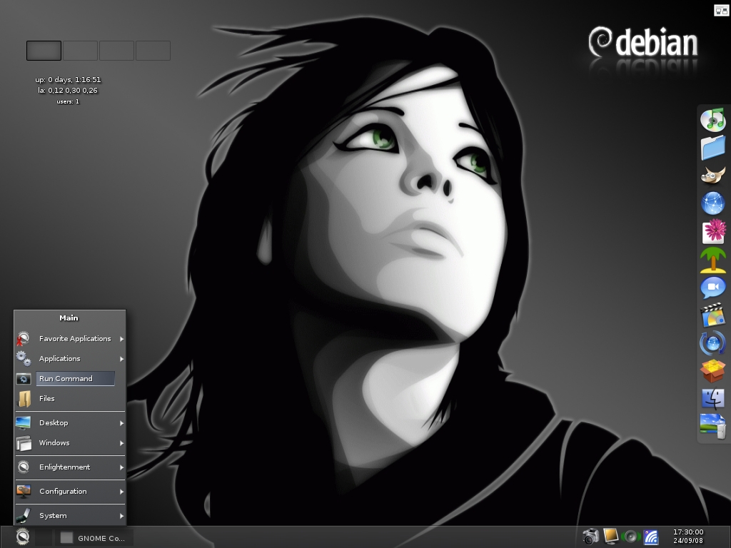Screen dimensions: 731x548
Task: Launch the palm tree island dock icon
Action: click(x=713, y=260)
